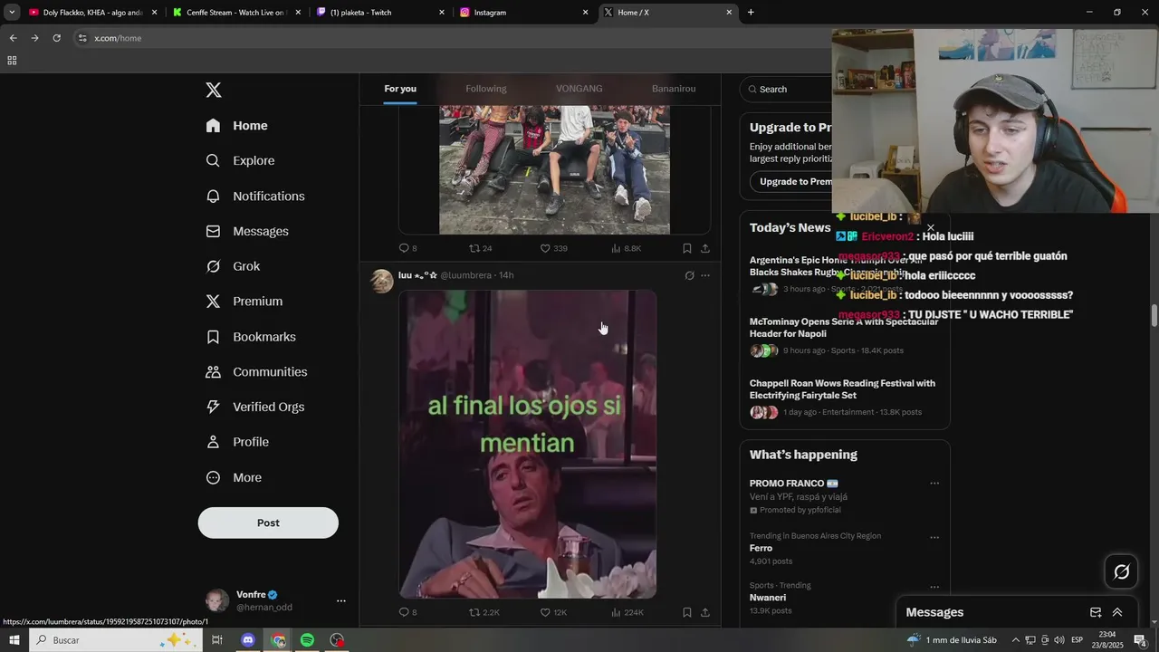
Task: Switch to the Bananirou tab
Action: pyautogui.click(x=674, y=89)
